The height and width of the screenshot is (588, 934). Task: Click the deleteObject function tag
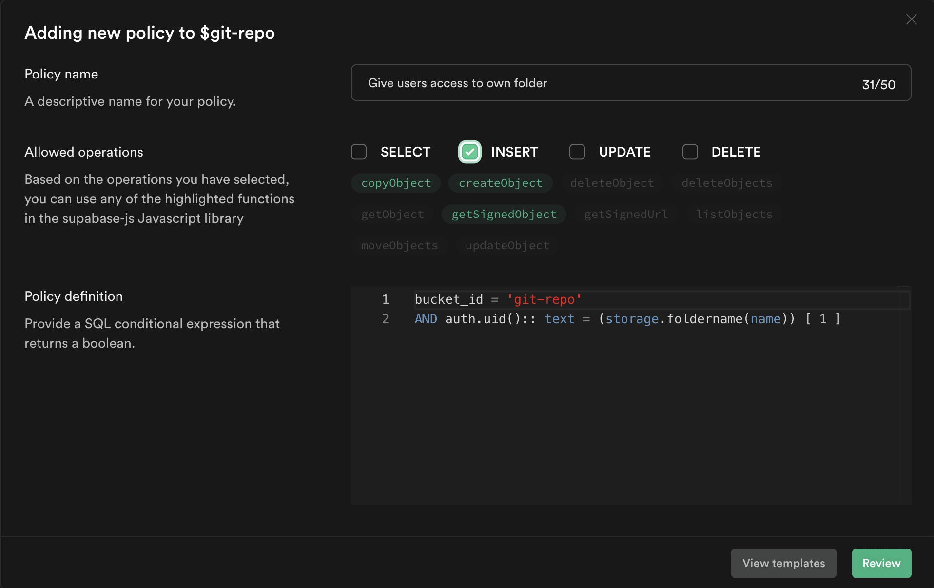[x=612, y=183]
